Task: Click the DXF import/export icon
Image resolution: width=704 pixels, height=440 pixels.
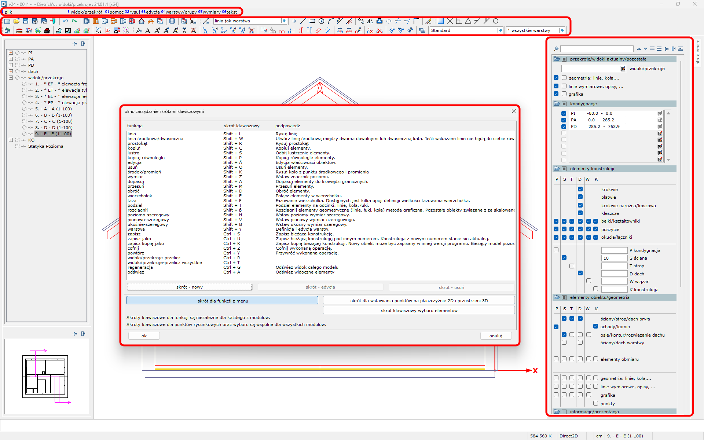Action: tap(98, 31)
